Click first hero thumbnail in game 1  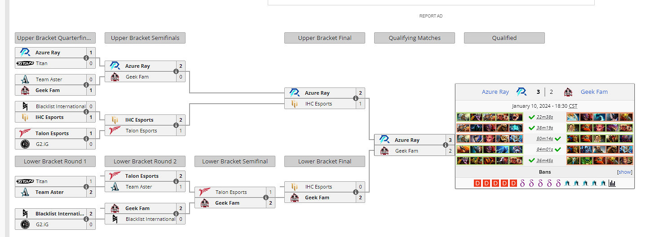[x=463, y=117]
